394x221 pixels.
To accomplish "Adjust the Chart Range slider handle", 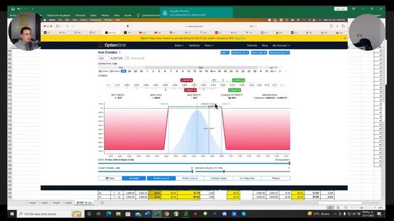I will pos(192,172).
